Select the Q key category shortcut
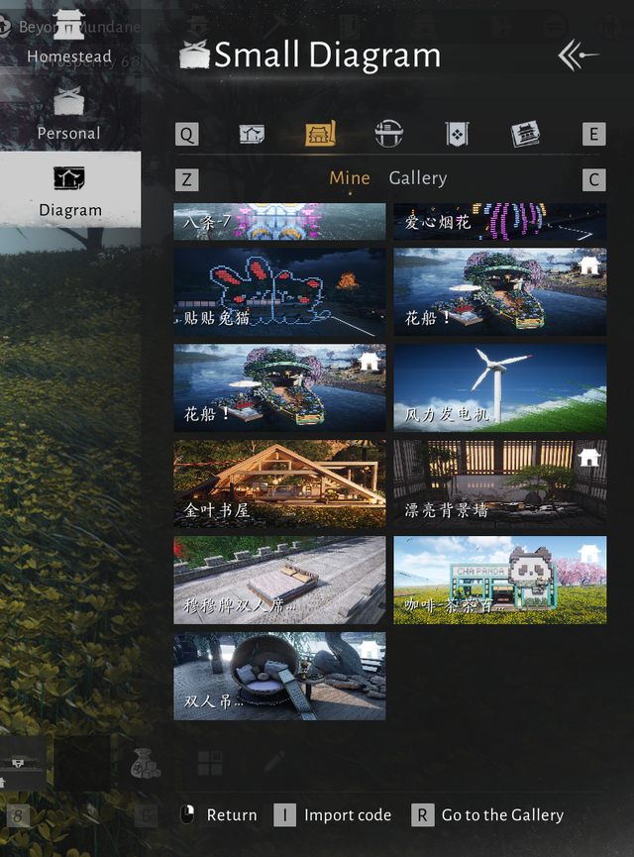 point(187,134)
